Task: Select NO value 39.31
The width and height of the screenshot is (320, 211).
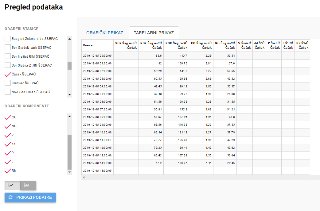Action: pos(225,56)
